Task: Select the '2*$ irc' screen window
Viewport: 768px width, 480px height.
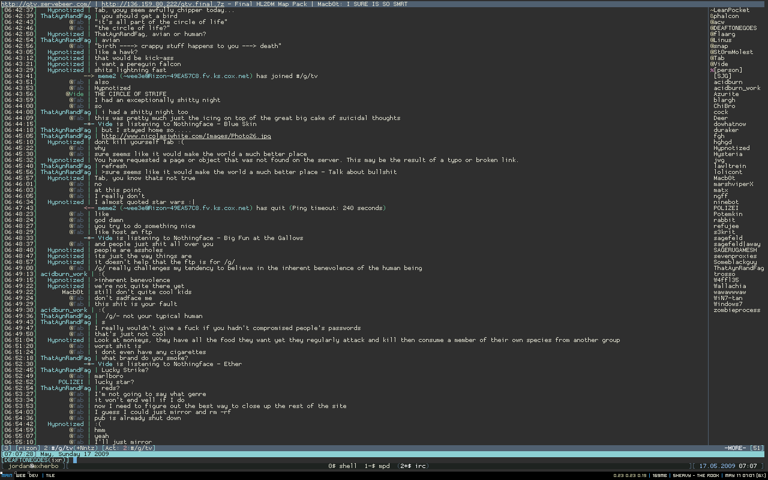Action: (412, 466)
